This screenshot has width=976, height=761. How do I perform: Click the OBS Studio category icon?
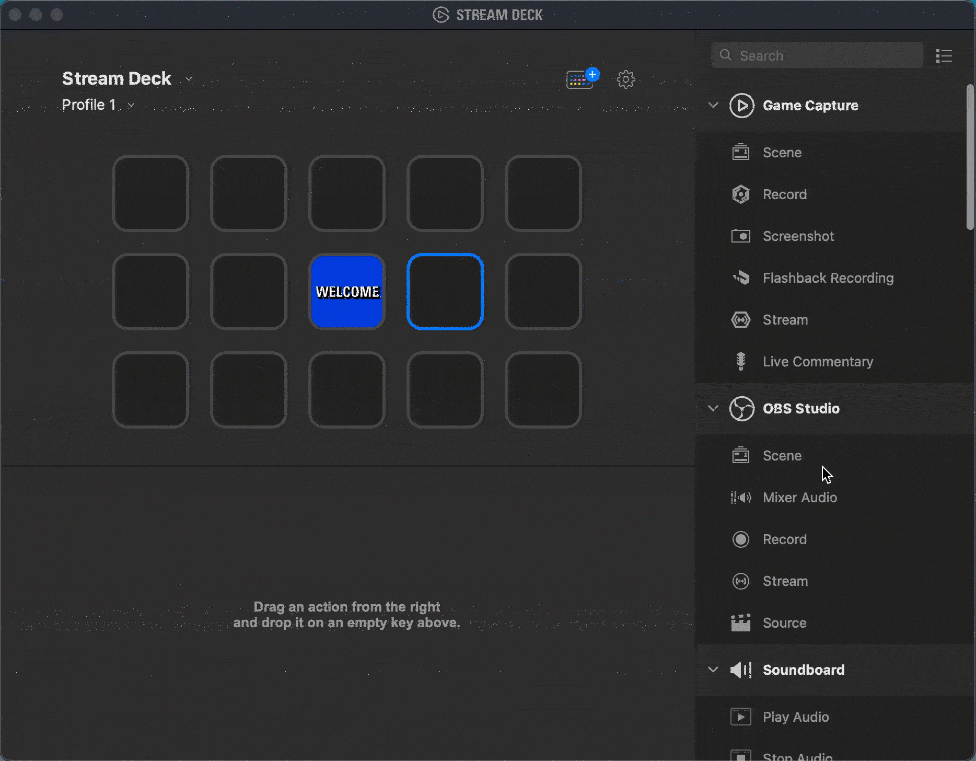click(741, 409)
